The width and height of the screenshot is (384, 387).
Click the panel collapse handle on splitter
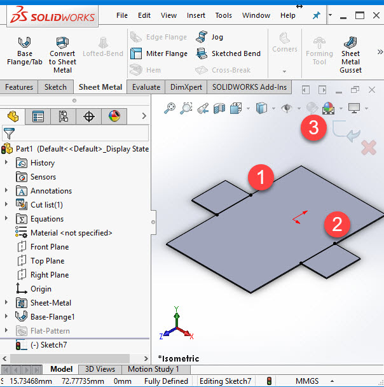point(153,222)
